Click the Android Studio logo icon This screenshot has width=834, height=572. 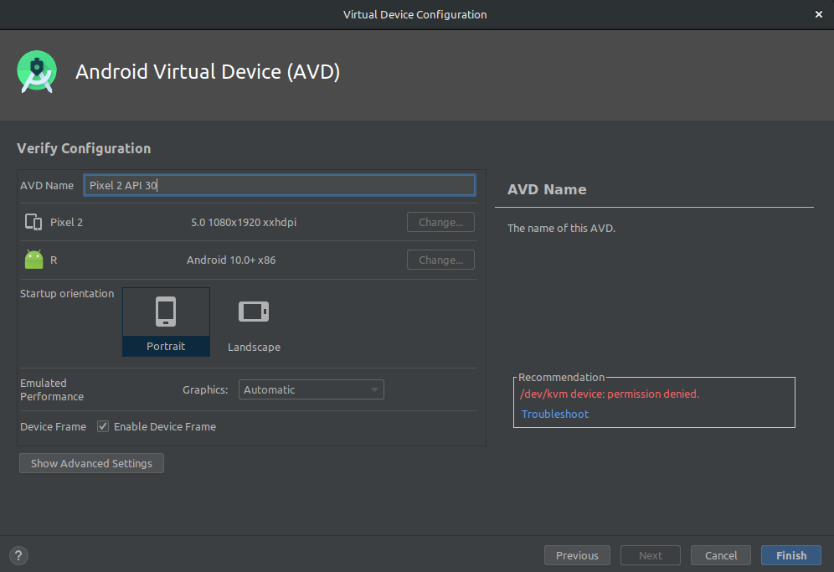(x=37, y=72)
